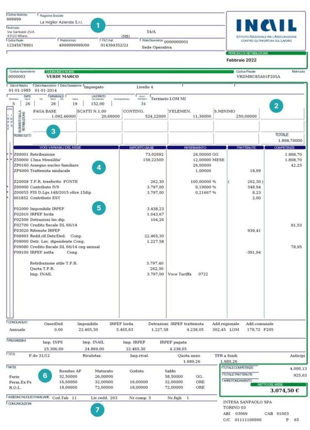Click the TRATTENUTE column header
This screenshot has width=310, height=430.
pyautogui.click(x=245, y=148)
